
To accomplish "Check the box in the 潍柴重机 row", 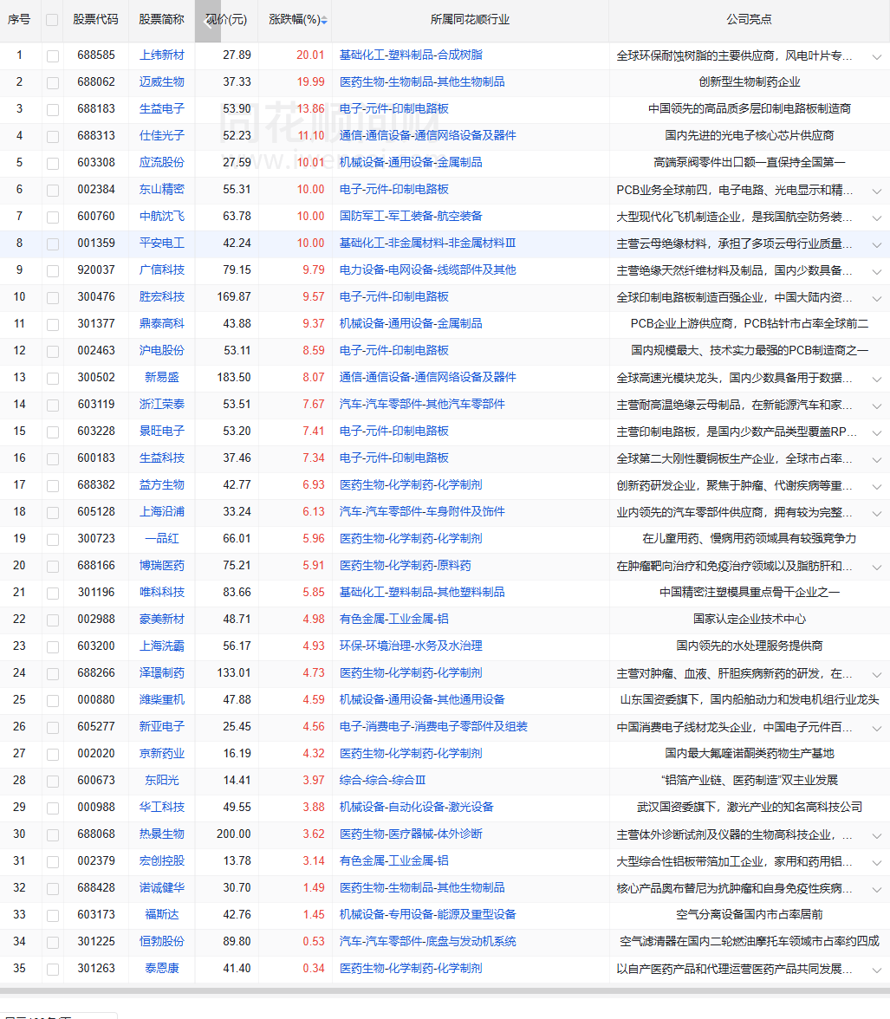I will coord(53,700).
